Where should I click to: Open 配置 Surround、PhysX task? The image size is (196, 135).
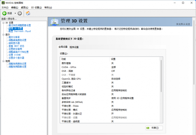tap(20, 31)
